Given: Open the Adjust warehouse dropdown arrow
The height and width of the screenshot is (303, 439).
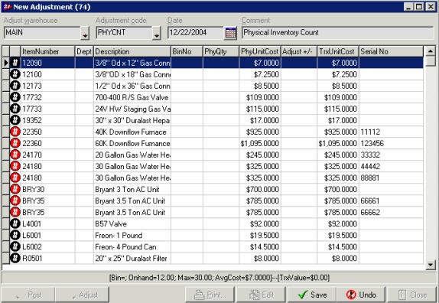Looking at the screenshot, I should 85,34.
